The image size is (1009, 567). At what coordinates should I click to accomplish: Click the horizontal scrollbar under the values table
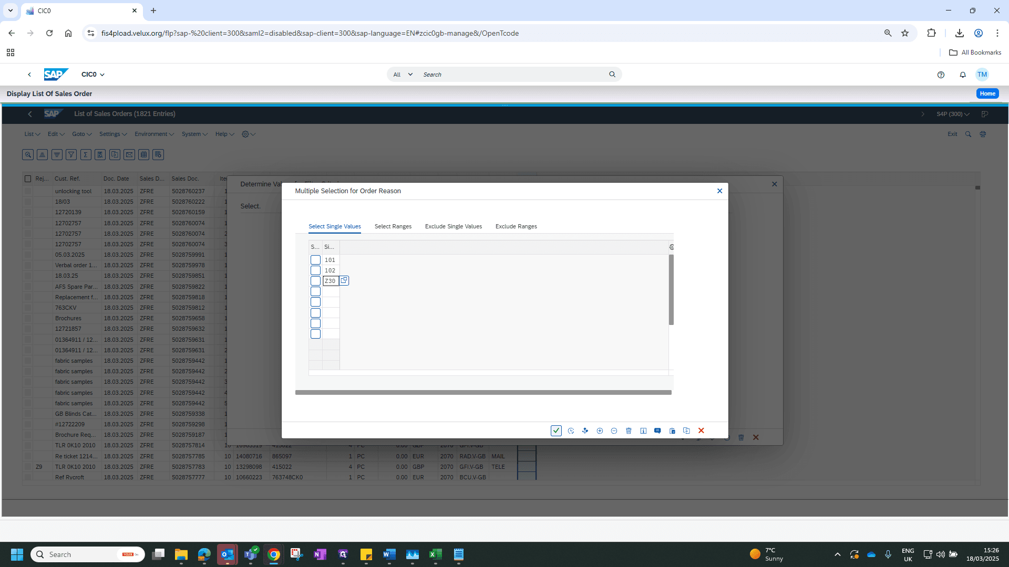pyautogui.click(x=483, y=392)
